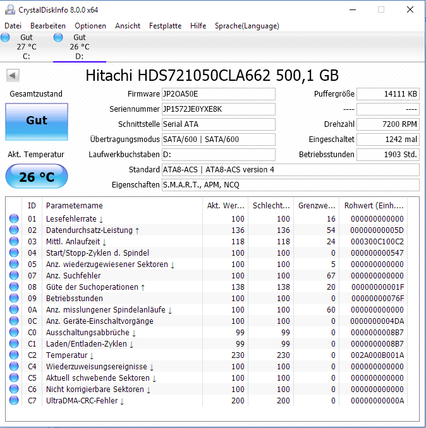
Task: Click status icon of Mittl. Anlaufzeit row
Action: (x=14, y=241)
